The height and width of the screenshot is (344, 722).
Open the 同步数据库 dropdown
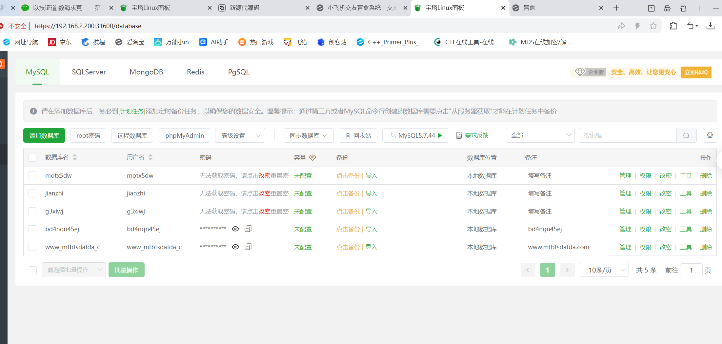pyautogui.click(x=308, y=135)
